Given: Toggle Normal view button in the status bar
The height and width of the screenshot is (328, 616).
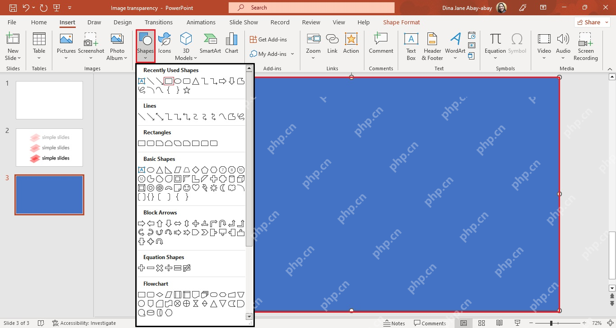Looking at the screenshot, I should click(464, 323).
